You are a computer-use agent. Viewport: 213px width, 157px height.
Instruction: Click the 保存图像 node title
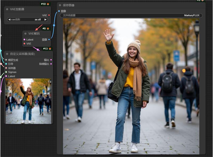coord(69,5)
